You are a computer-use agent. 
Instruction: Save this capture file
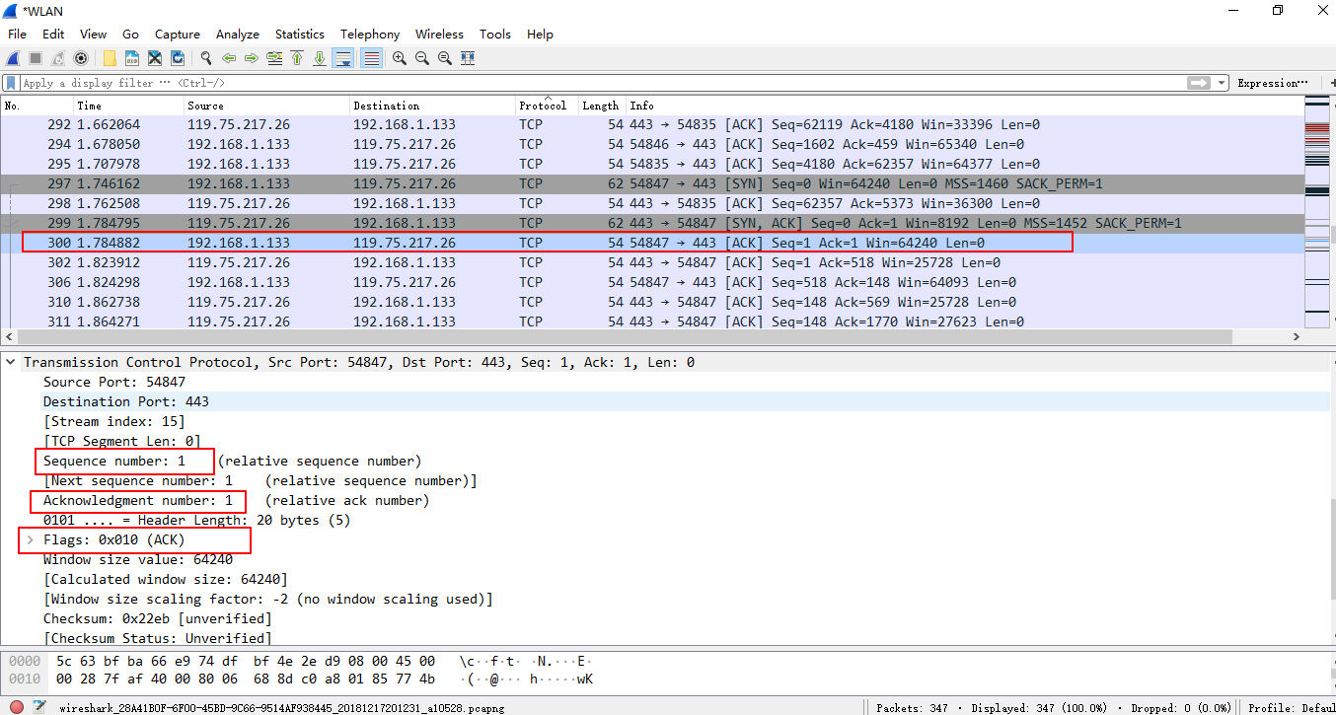click(x=132, y=58)
